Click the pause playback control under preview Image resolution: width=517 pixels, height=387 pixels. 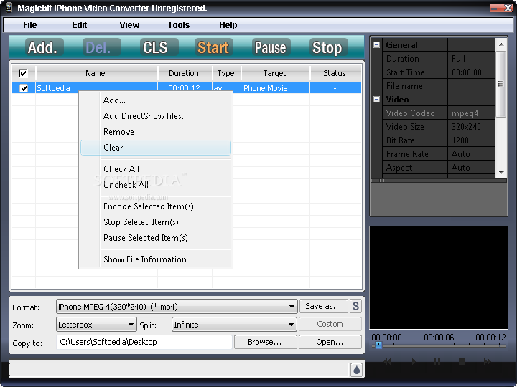click(437, 362)
